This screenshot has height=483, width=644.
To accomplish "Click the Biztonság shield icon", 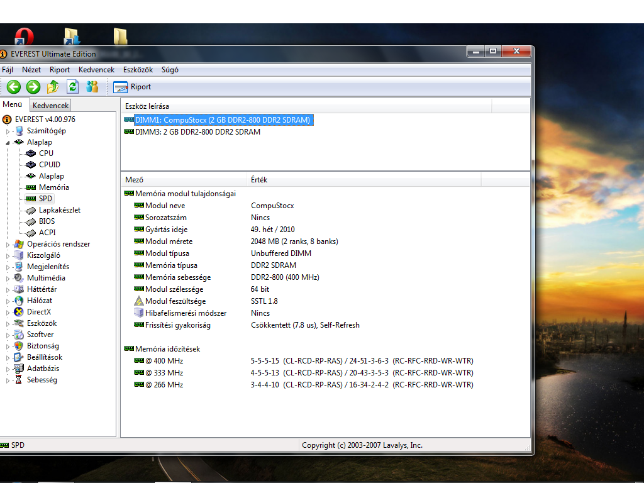I will tap(19, 346).
